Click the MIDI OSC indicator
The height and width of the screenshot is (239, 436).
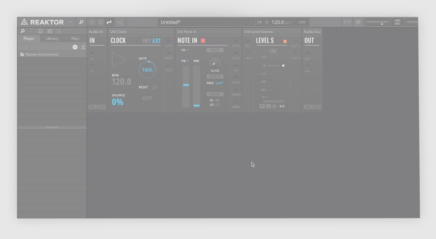click(397, 22)
